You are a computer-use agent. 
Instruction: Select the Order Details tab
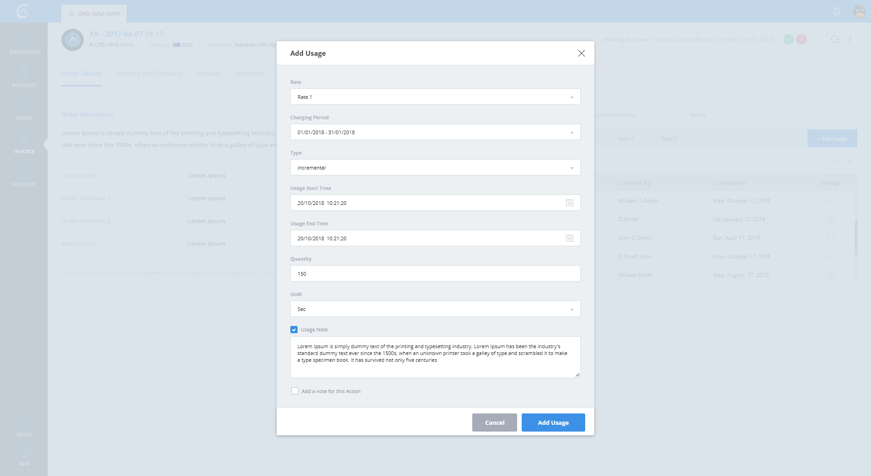(x=82, y=73)
